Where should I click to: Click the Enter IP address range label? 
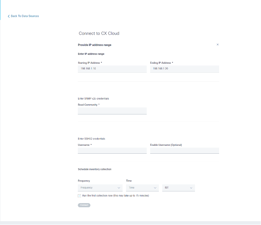[91, 54]
